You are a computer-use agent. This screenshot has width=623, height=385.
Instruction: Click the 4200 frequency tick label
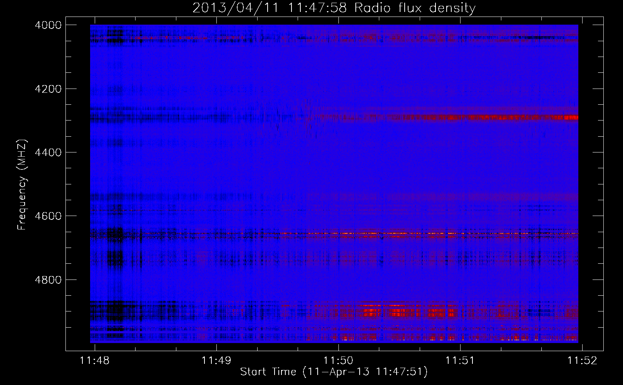pos(48,89)
